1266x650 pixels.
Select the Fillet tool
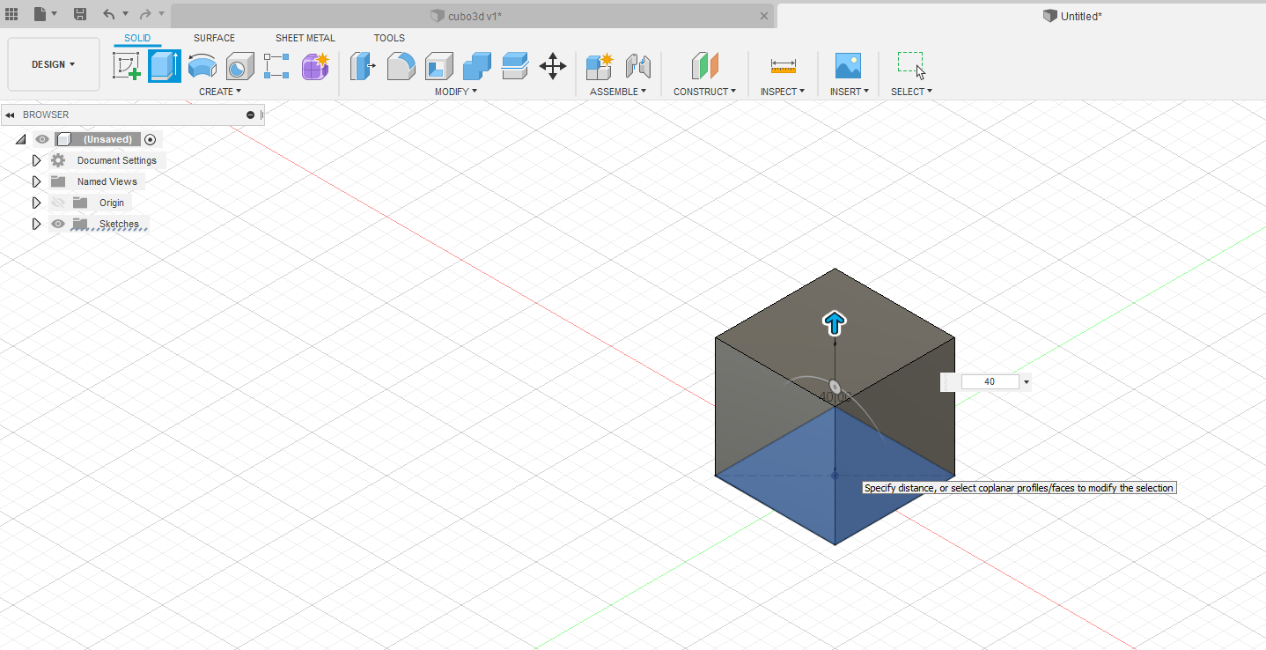(401, 66)
